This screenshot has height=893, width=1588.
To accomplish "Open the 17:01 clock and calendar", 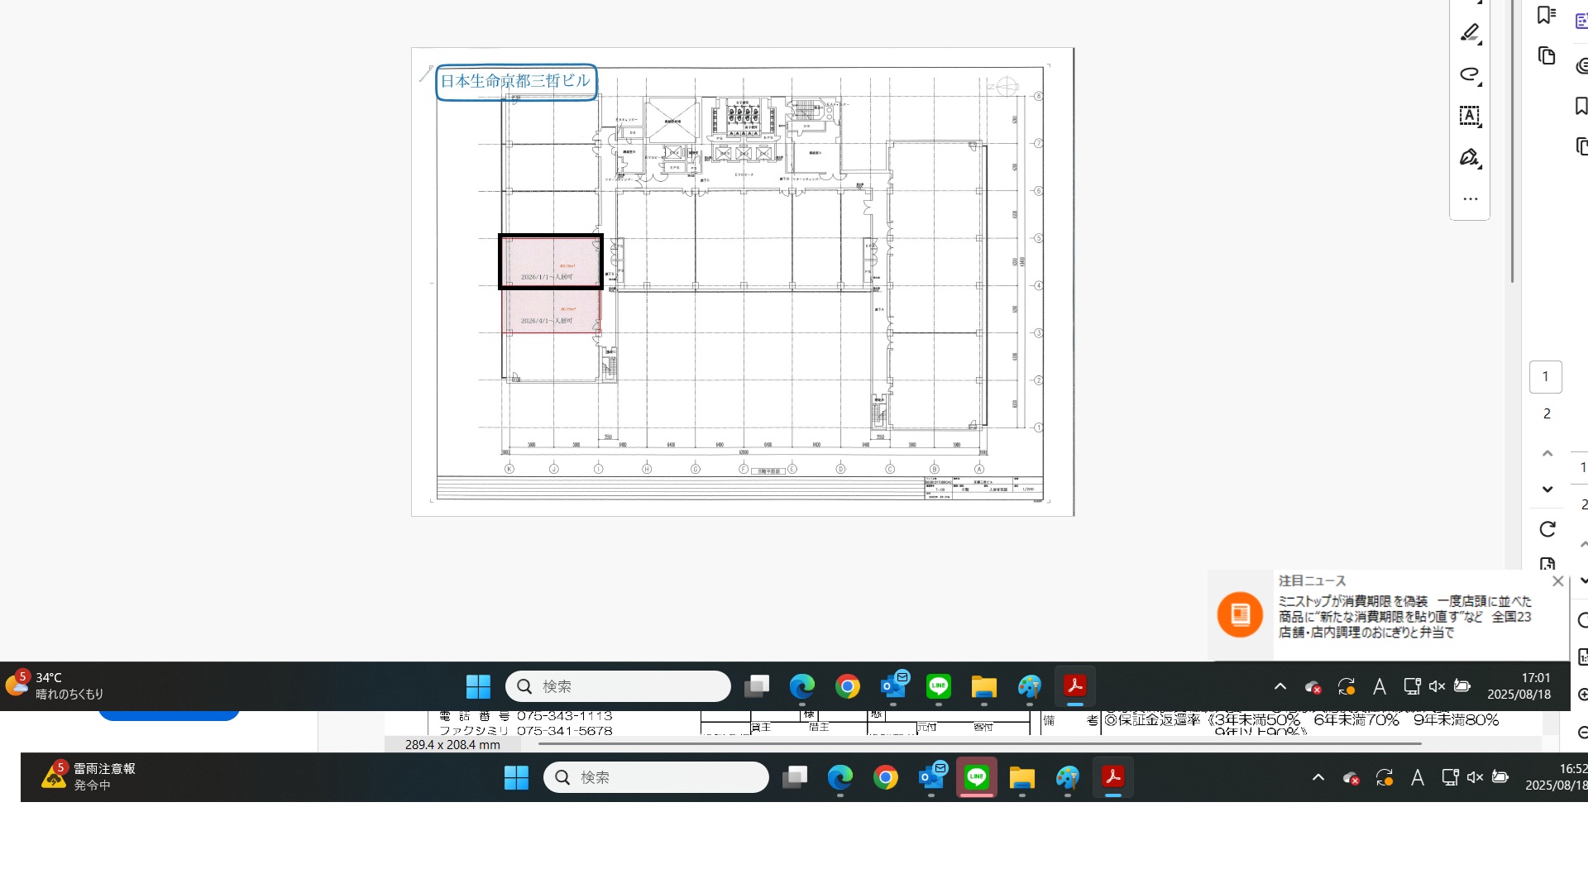I will (1519, 686).
